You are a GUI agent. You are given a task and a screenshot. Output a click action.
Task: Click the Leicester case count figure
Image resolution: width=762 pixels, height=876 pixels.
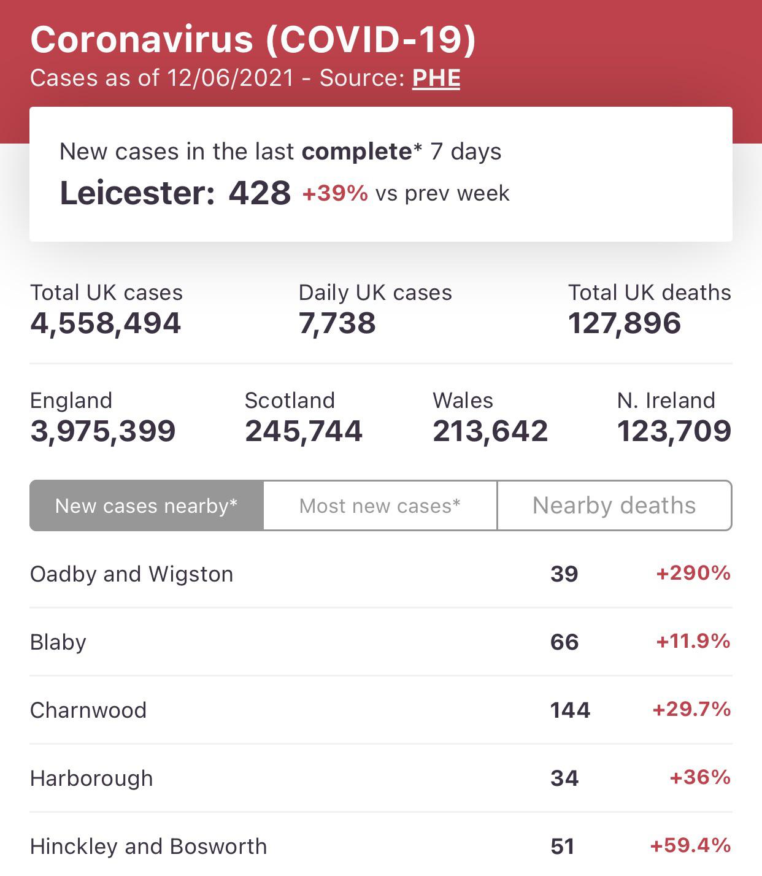260,193
